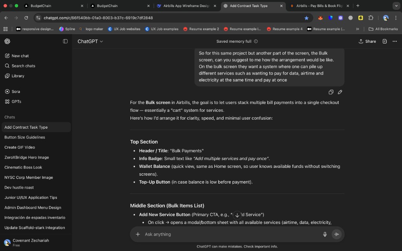Open the Add Contract Task Type chat
402x251 pixels.
pyautogui.click(x=36, y=127)
